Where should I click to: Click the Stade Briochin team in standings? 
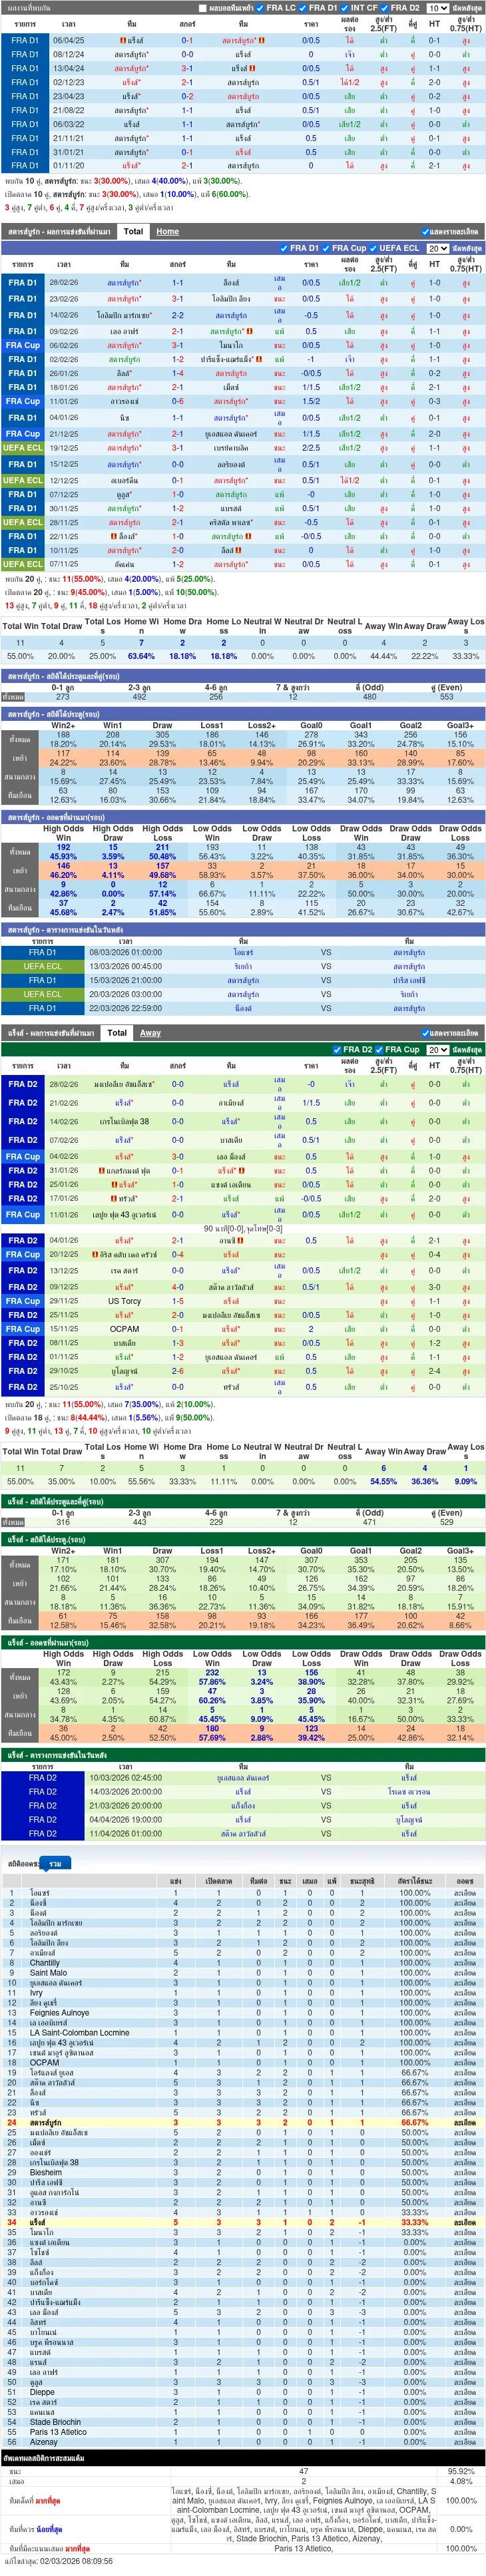[55, 2422]
